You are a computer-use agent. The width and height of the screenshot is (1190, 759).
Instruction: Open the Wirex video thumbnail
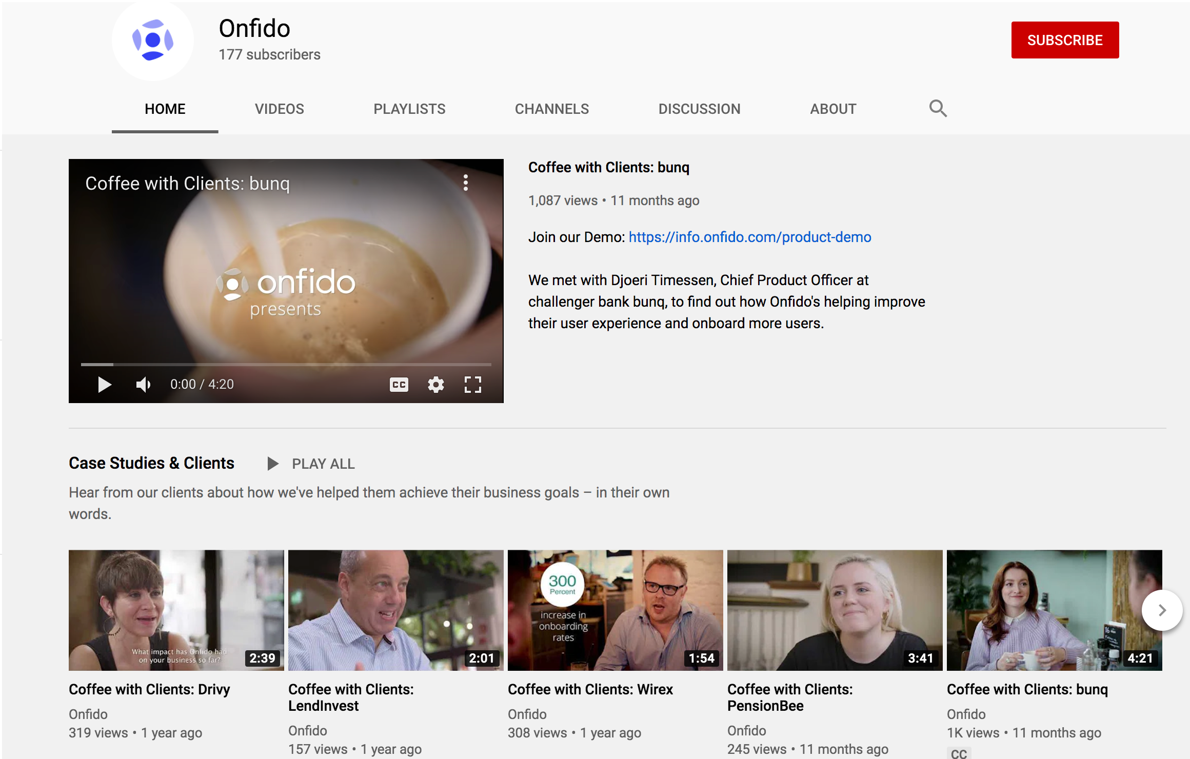coord(616,610)
